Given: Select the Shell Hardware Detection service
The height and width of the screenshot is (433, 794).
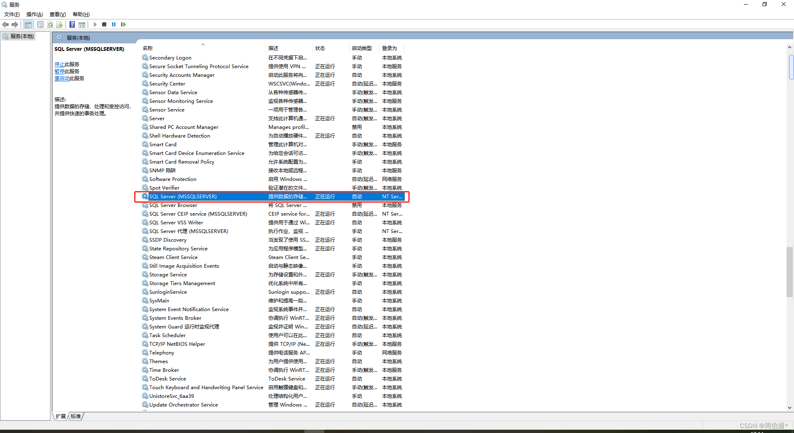Looking at the screenshot, I should (273, 136).
